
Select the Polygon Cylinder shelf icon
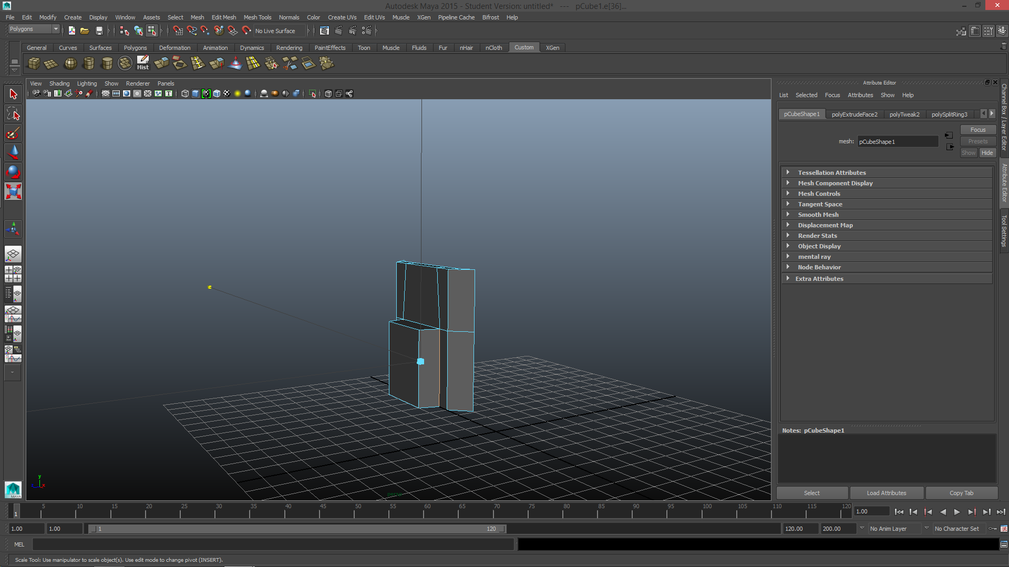click(x=89, y=63)
